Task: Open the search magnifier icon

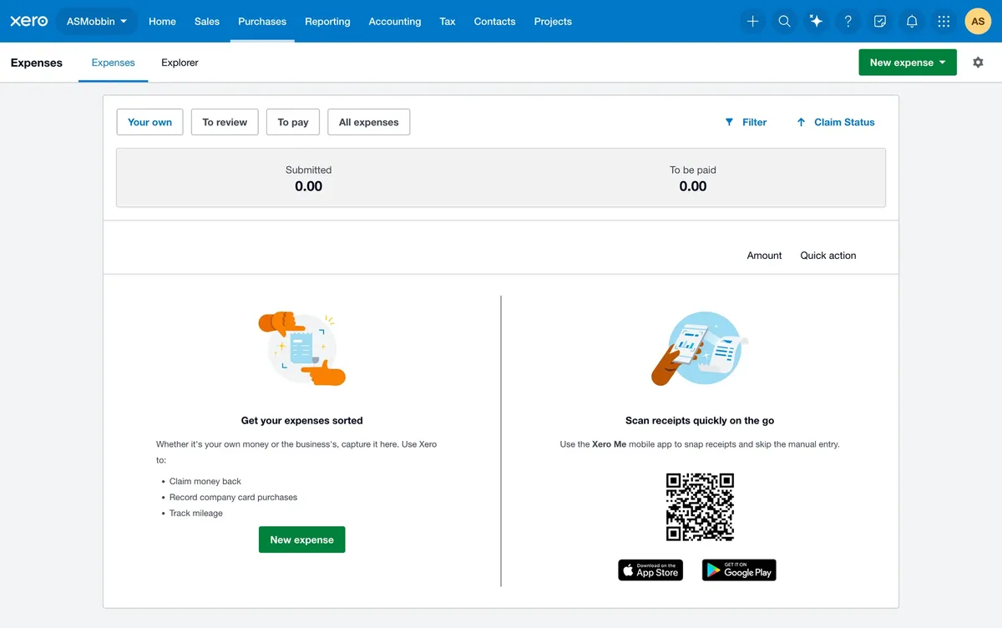Action: [784, 22]
